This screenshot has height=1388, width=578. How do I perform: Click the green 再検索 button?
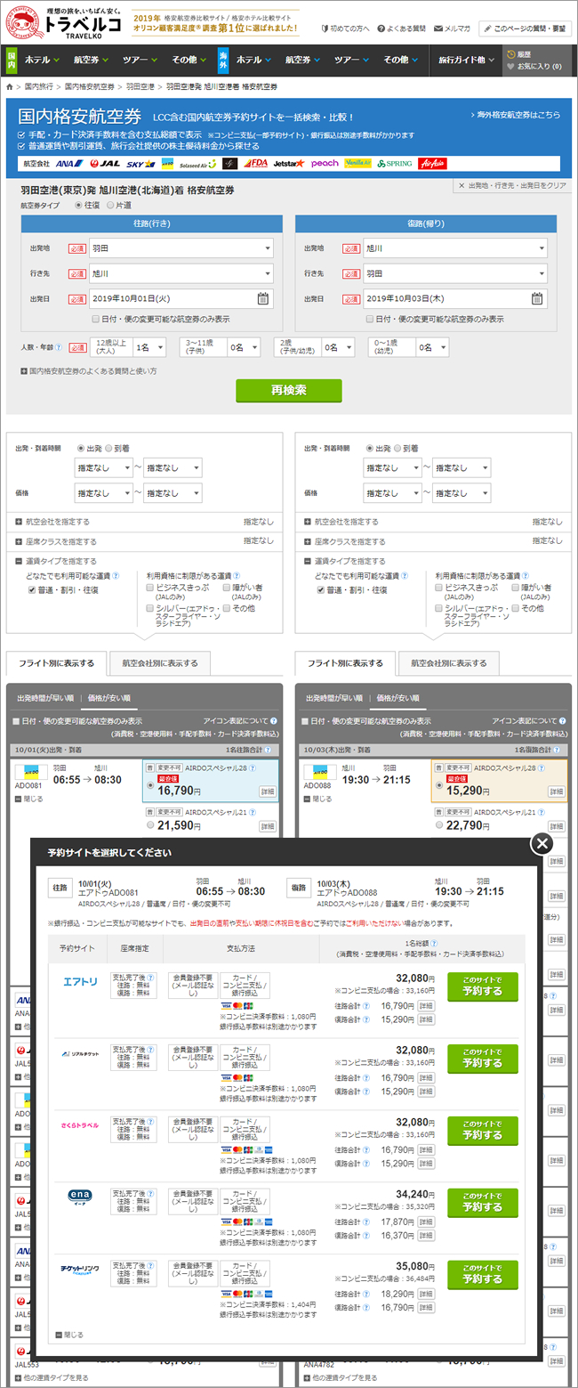click(x=289, y=390)
